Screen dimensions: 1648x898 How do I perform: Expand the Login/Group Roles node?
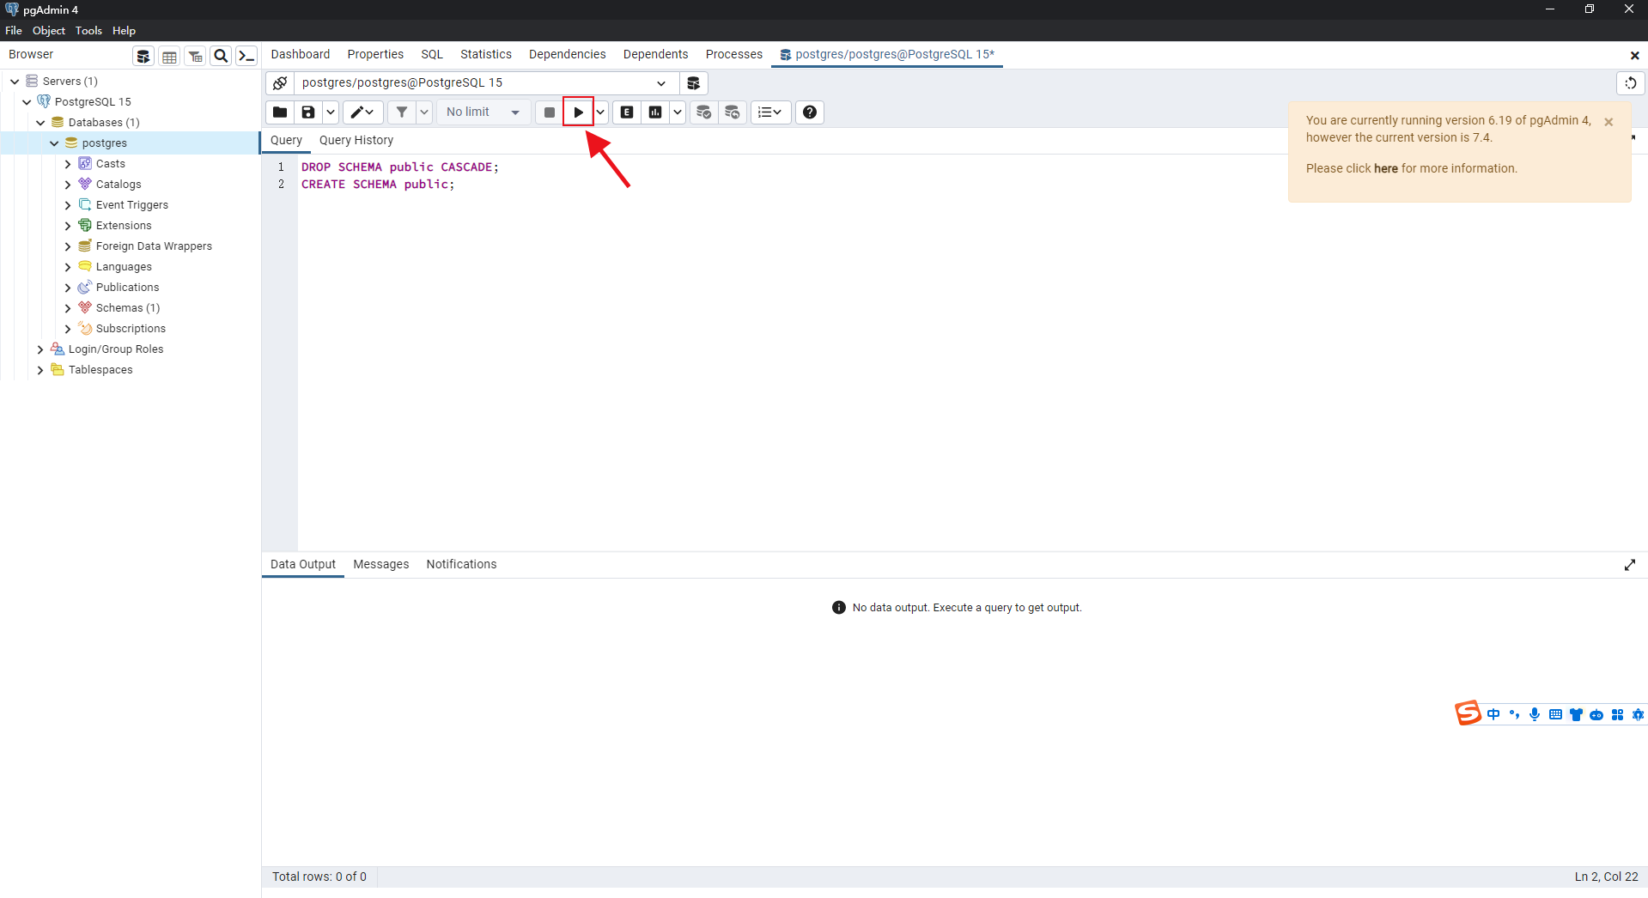tap(40, 349)
